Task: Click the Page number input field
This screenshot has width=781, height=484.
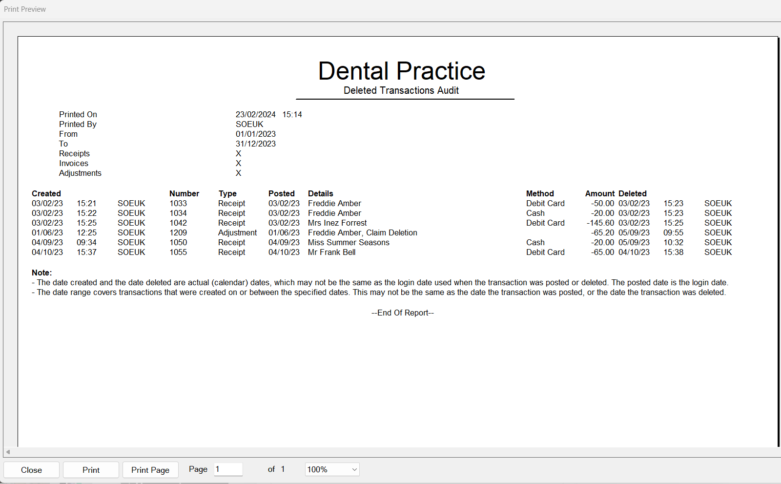Action: 228,469
